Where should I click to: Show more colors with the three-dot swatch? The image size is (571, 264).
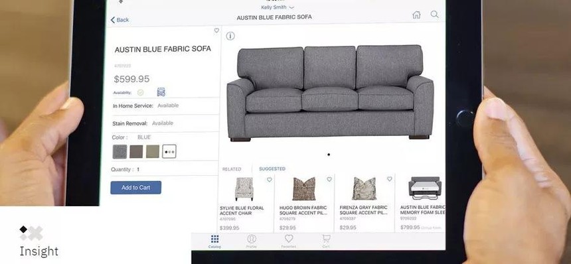[169, 152]
